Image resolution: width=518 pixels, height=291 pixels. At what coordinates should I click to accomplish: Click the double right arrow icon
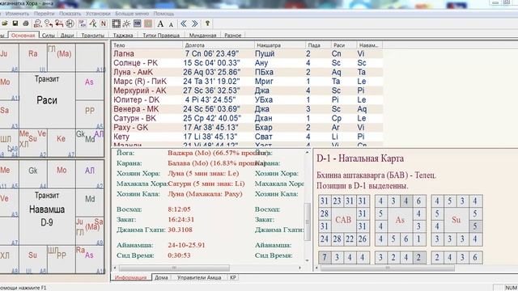pyautogui.click(x=194, y=23)
